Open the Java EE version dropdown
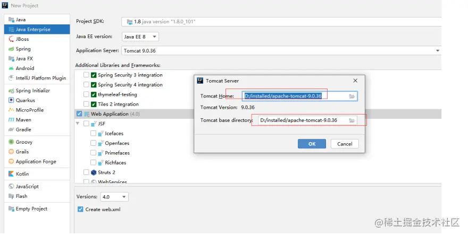 click(x=140, y=37)
